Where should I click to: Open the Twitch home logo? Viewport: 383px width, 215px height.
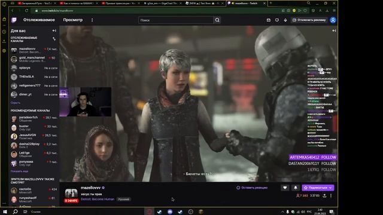tap(14, 20)
